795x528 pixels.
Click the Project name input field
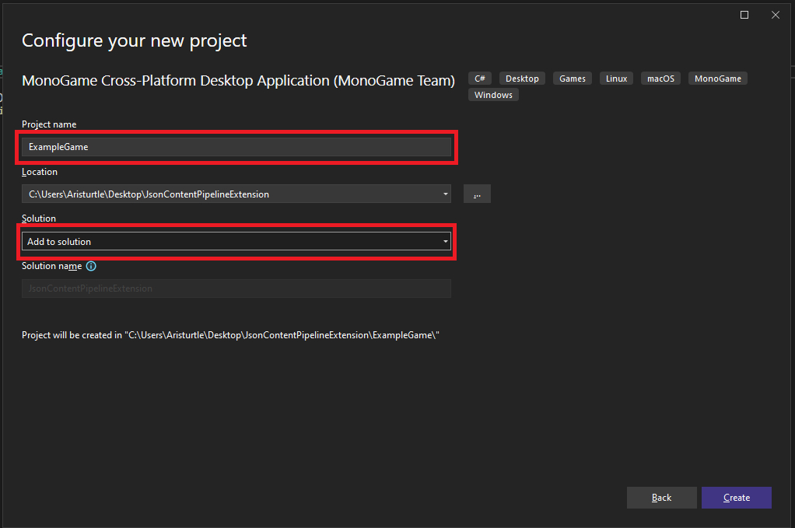click(236, 147)
